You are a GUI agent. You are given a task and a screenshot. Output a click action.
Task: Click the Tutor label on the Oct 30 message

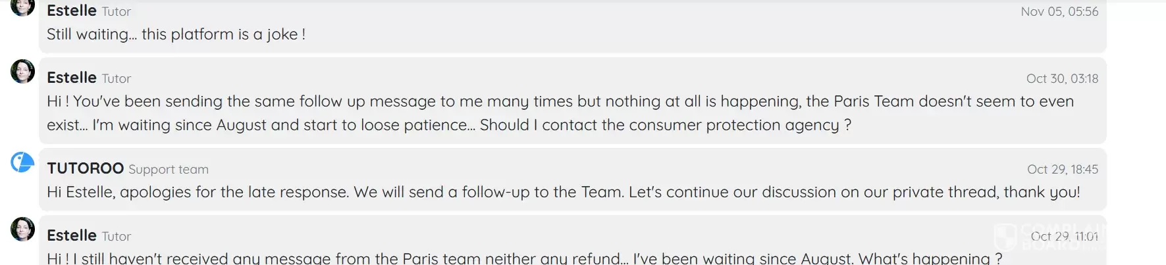click(117, 79)
